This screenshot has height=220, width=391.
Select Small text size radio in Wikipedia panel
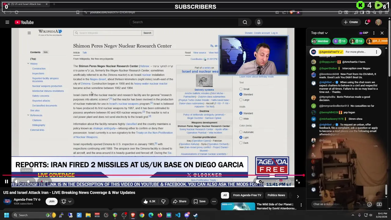pos(241,89)
